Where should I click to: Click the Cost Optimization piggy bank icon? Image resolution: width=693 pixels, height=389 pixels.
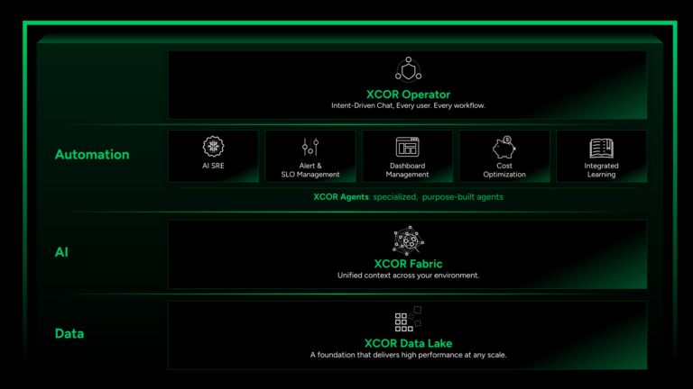tap(504, 148)
